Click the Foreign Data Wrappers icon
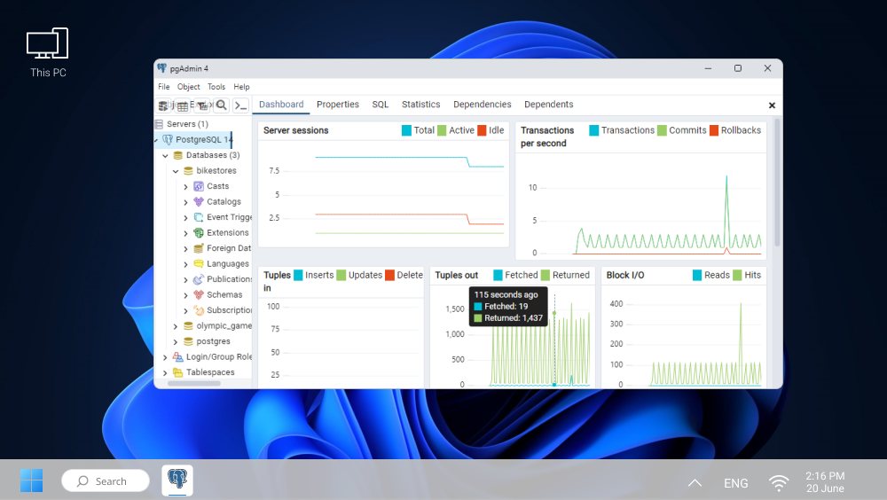 [x=199, y=248]
